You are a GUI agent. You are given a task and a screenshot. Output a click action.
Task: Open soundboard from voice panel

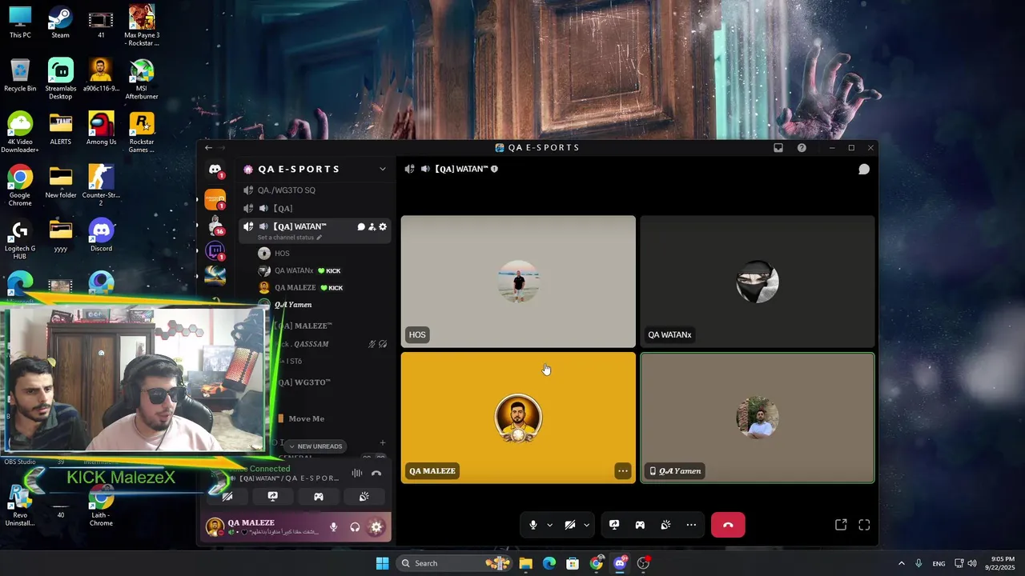click(364, 497)
